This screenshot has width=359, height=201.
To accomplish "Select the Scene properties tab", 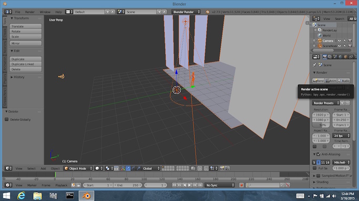I will (x=335, y=57).
